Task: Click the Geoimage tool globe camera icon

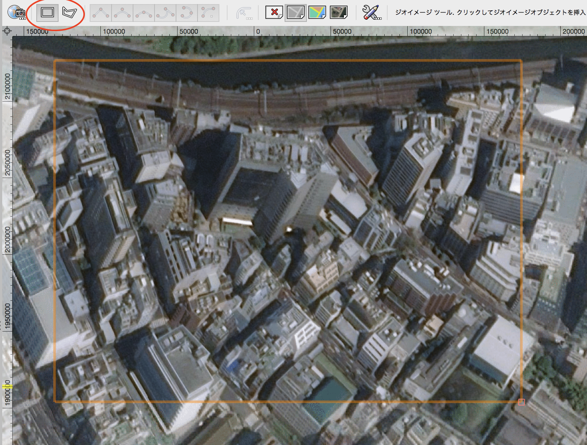Action: coord(16,12)
